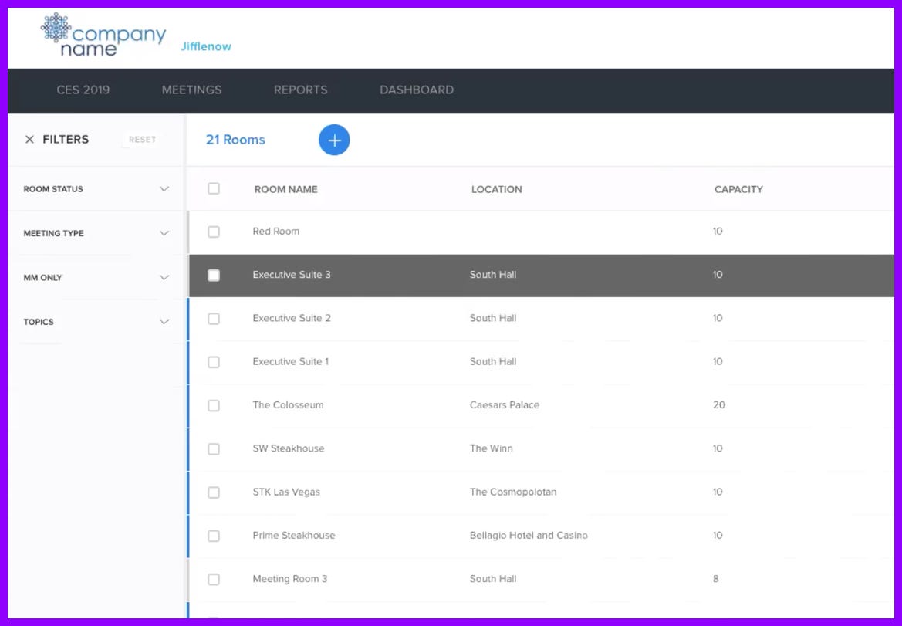Click the Jifflenow logo

205,46
